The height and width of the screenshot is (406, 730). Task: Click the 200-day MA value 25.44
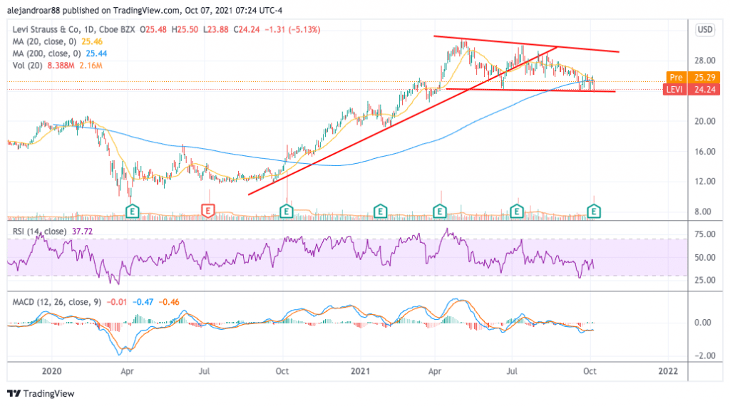click(x=96, y=53)
